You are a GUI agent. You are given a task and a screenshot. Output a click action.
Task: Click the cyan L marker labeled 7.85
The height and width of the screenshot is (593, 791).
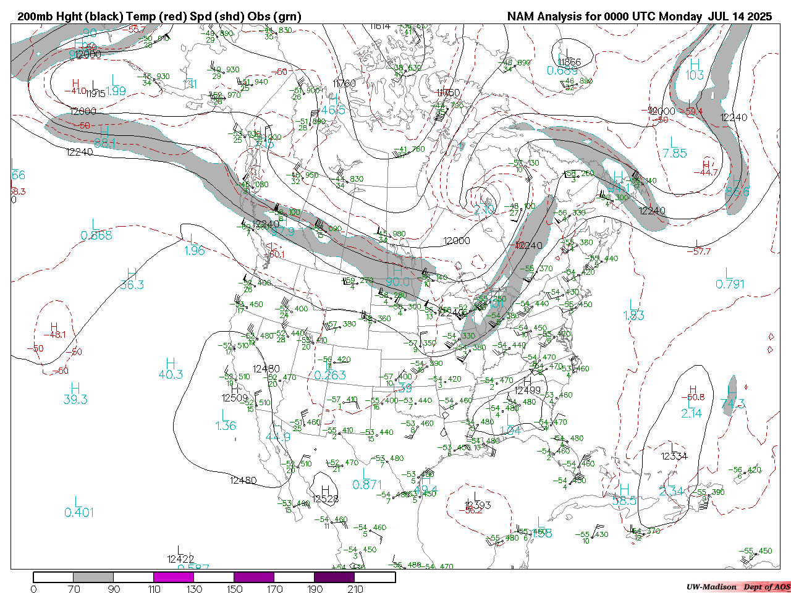(x=674, y=143)
